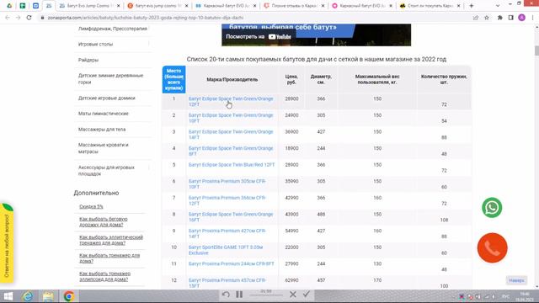539x303 pixels.
Task: Open the Chrome side panel icon
Action: coord(511,18)
